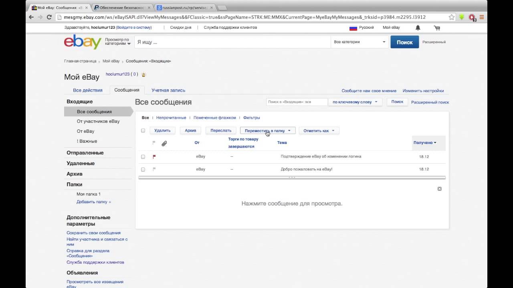Click 'Добавить папку +' link
The width and height of the screenshot is (513, 288).
tap(94, 202)
